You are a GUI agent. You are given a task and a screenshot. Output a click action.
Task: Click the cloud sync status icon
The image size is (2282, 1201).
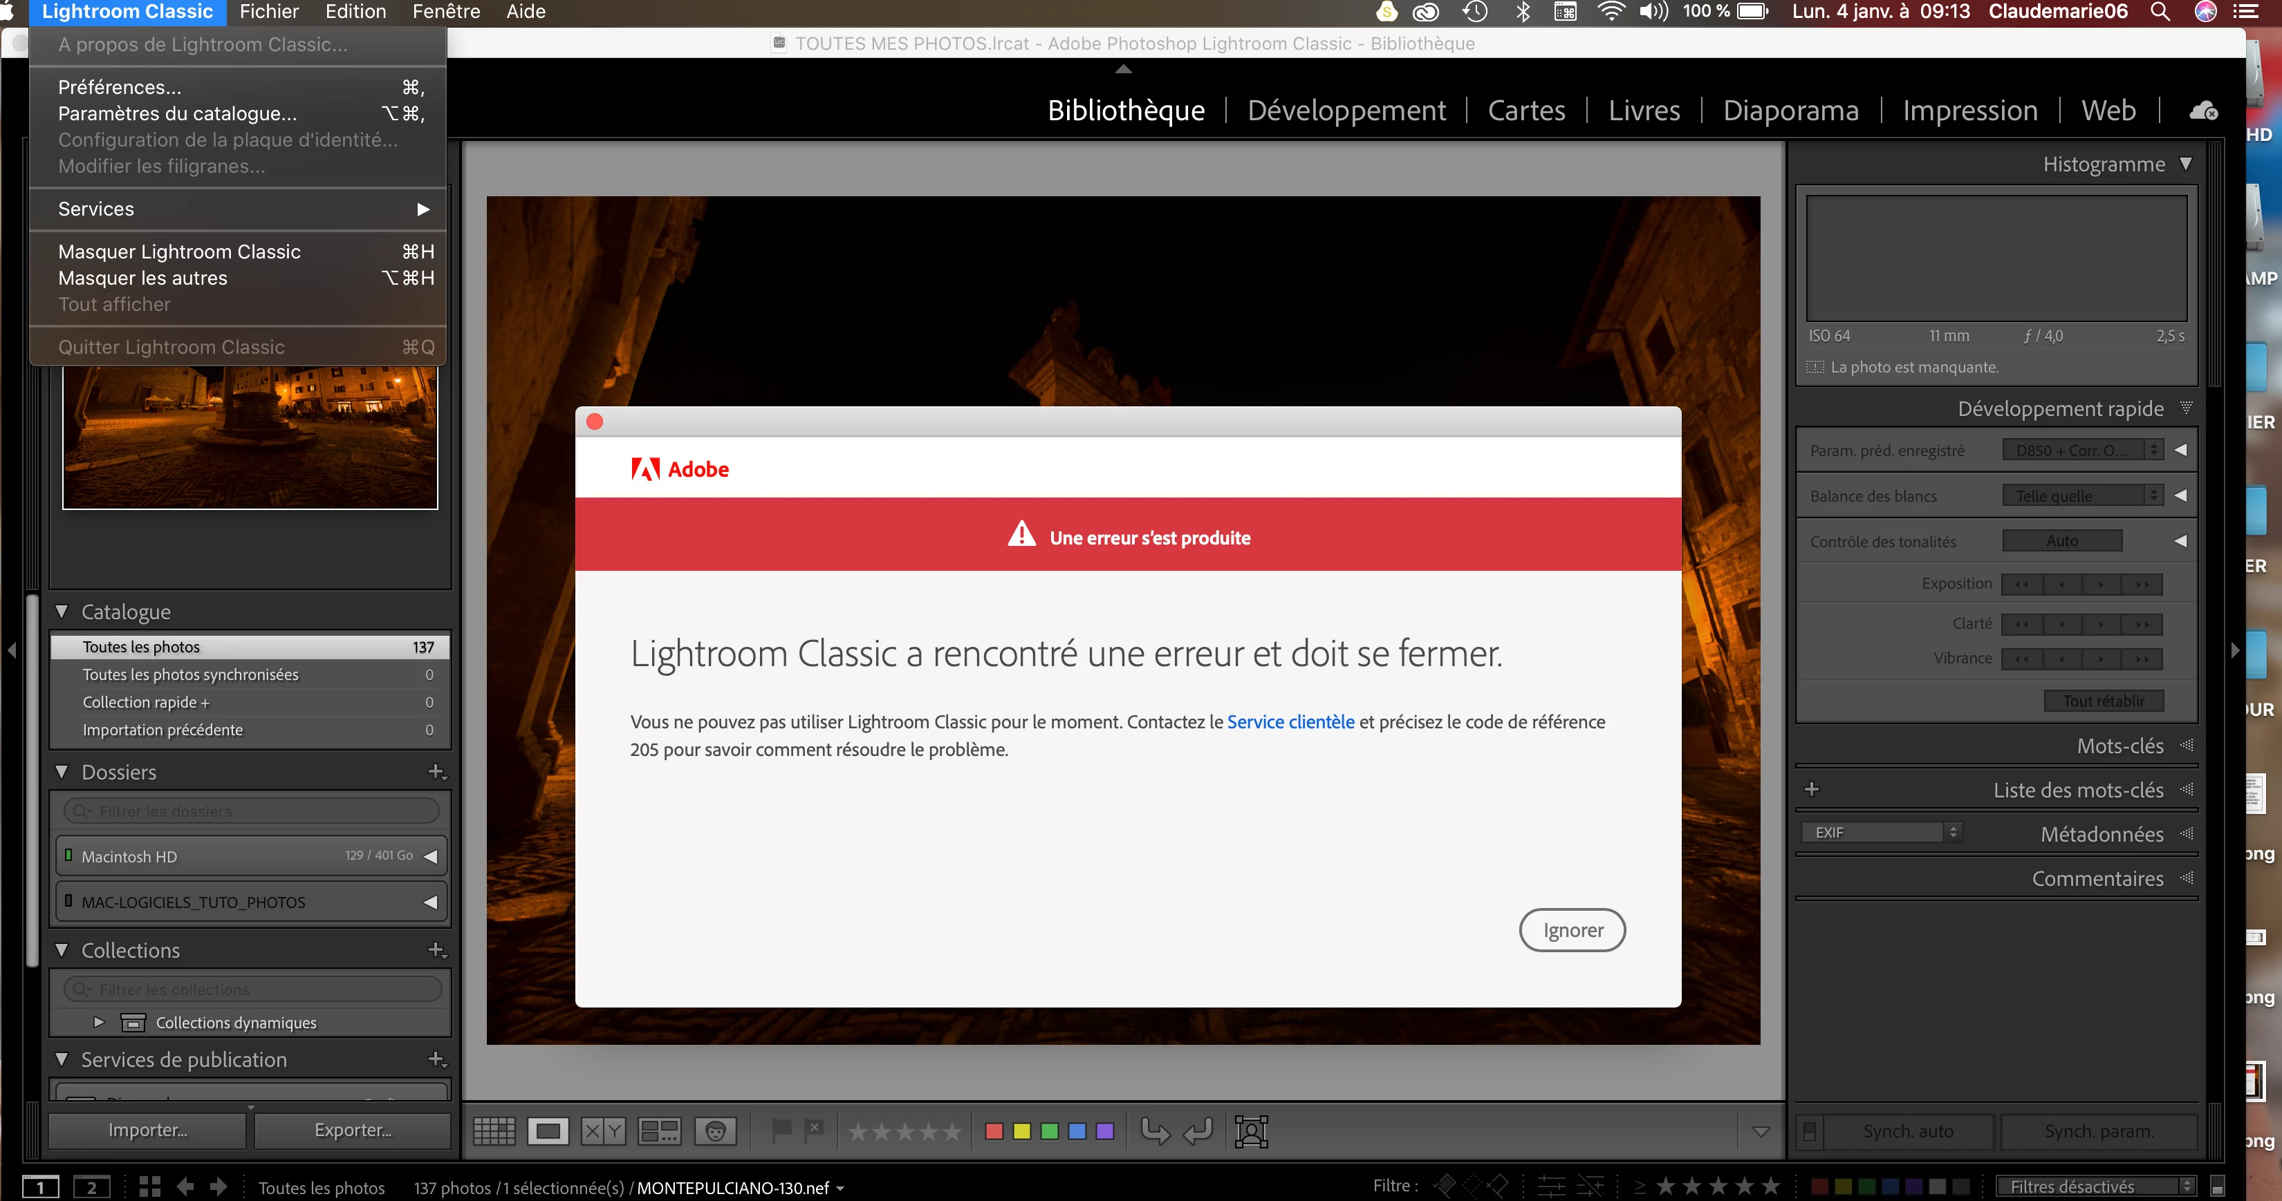(2203, 111)
